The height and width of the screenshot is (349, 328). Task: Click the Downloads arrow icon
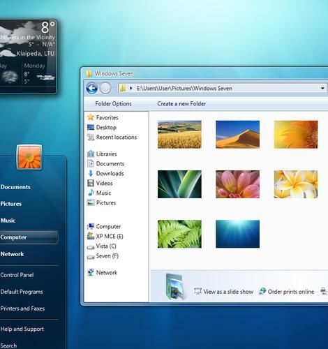tap(91, 173)
